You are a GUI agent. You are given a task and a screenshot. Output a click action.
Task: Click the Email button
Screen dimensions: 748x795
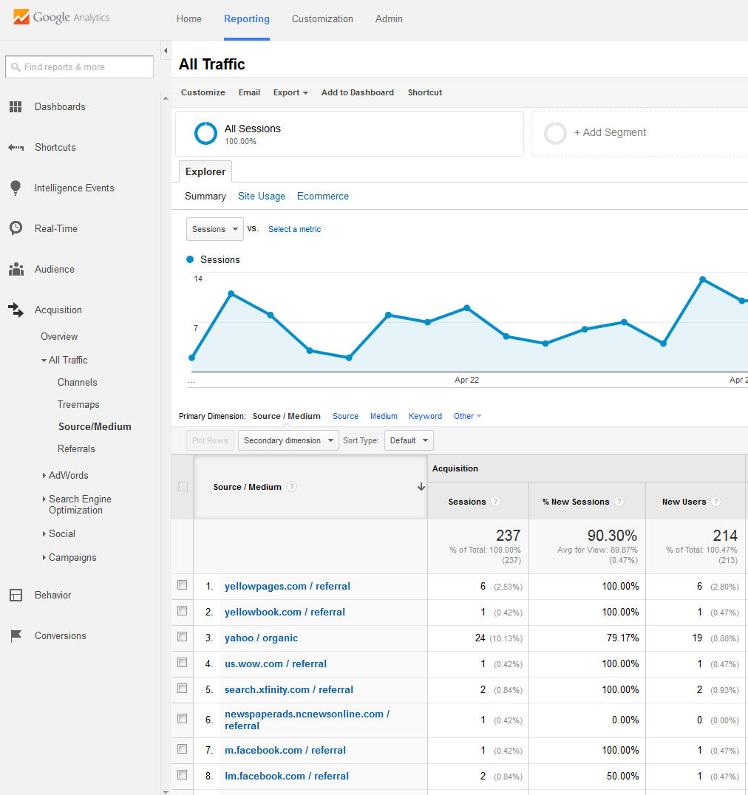coord(250,93)
